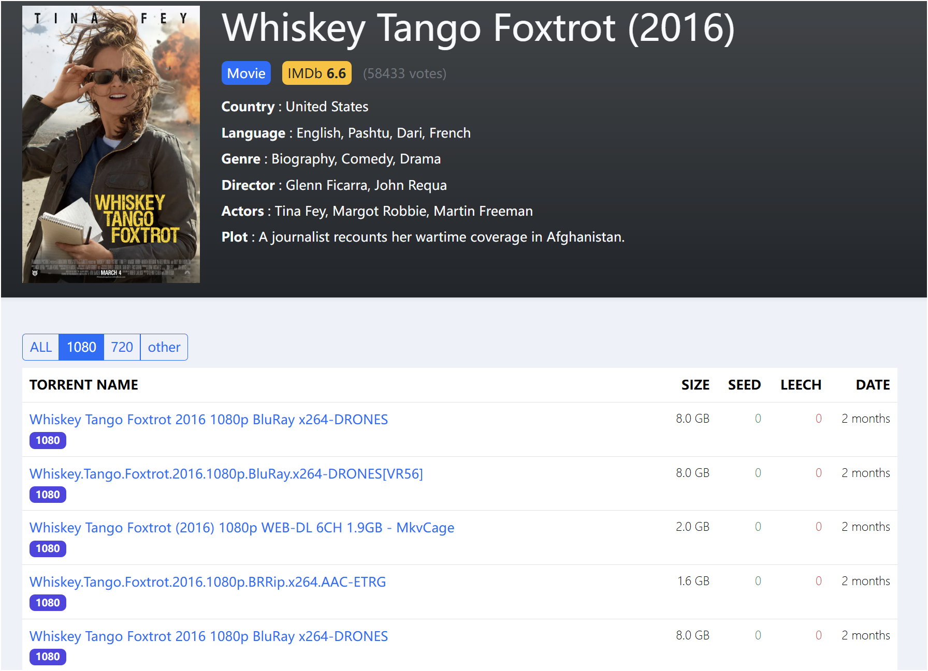
Task: Click actors Tina Fey, Margot Robbie, Martin Freeman
Action: pos(404,211)
